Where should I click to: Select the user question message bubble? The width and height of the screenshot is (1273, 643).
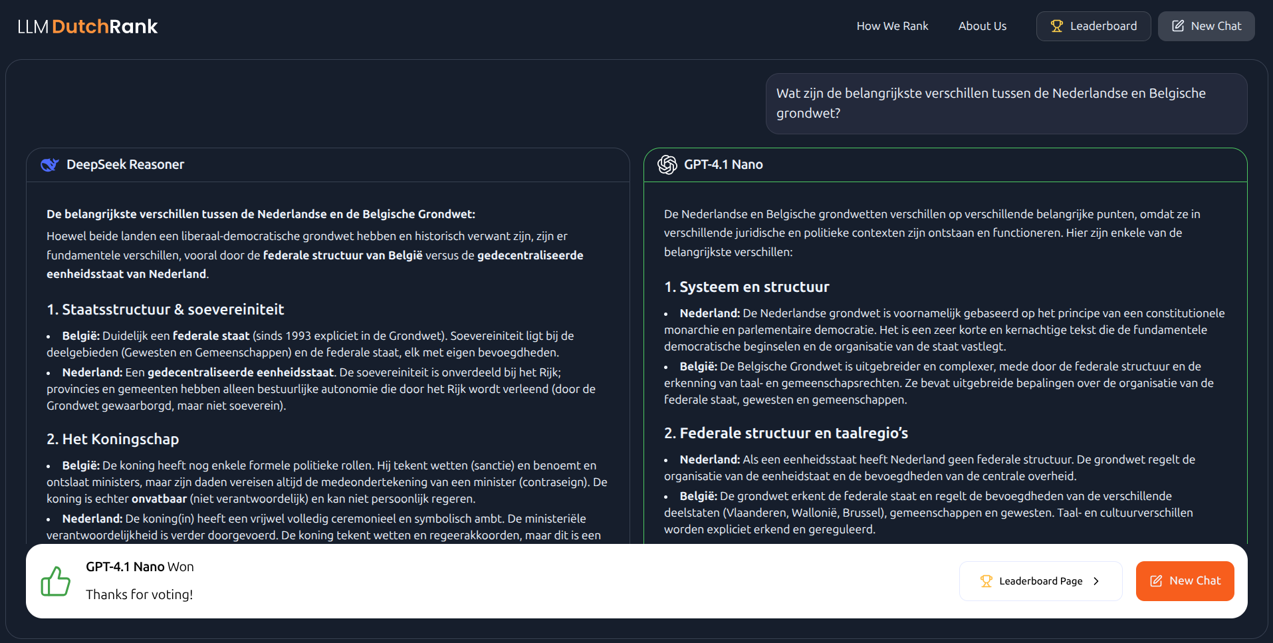[1006, 104]
